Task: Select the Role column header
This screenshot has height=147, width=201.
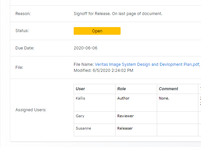Action: point(121,89)
